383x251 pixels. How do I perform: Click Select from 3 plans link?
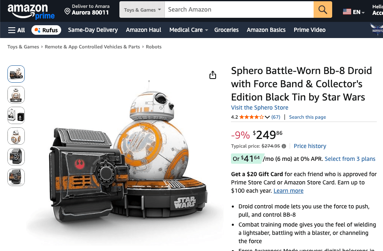click(x=350, y=159)
